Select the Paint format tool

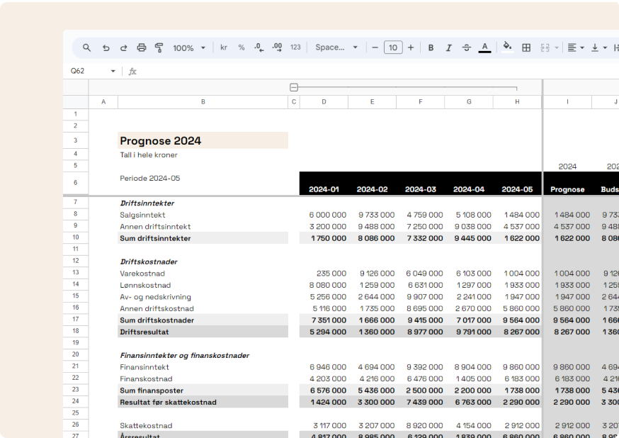tap(159, 47)
